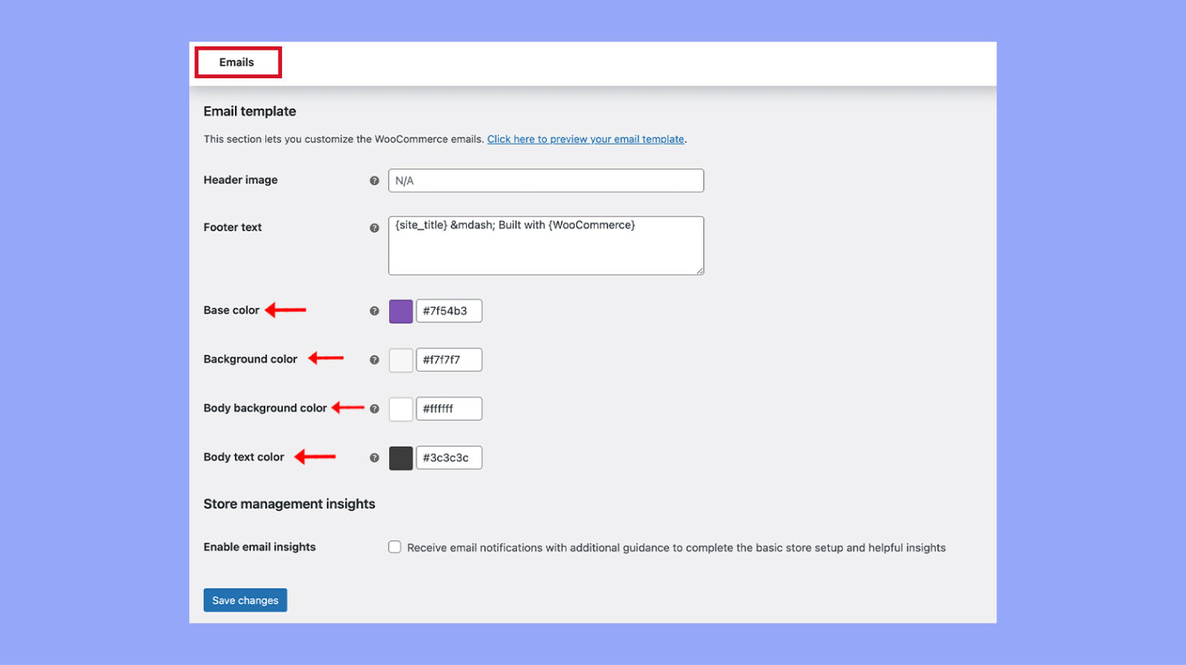Viewport: 1186px width, 665px height.
Task: Select the #7f54b3 hex value field
Action: tap(449, 311)
